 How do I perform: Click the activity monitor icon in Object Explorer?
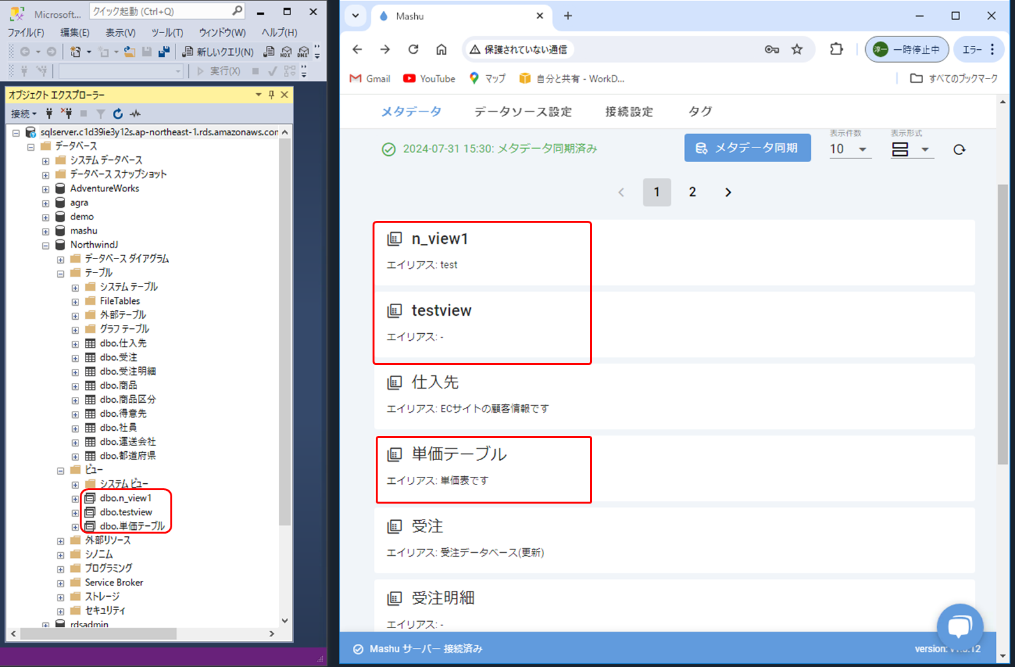[x=135, y=114]
